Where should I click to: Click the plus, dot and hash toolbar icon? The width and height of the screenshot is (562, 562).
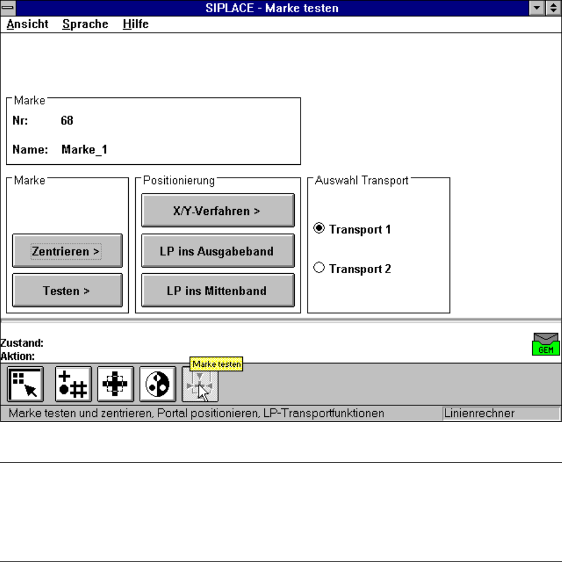pyautogui.click(x=73, y=384)
